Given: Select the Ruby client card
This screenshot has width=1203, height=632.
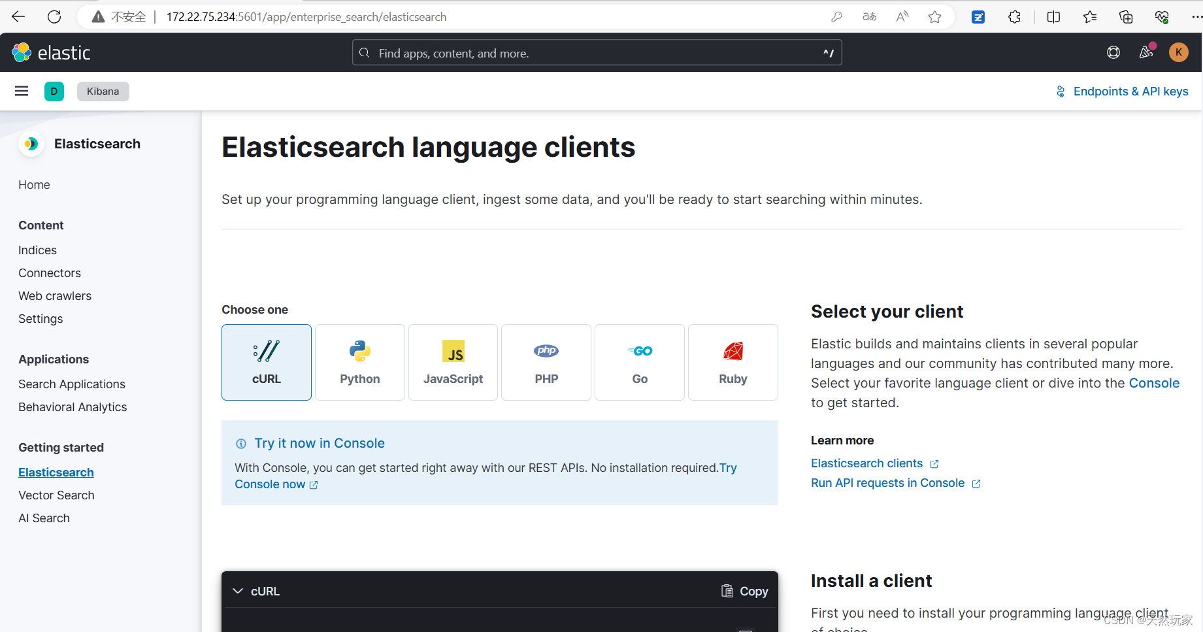Looking at the screenshot, I should pos(733,362).
